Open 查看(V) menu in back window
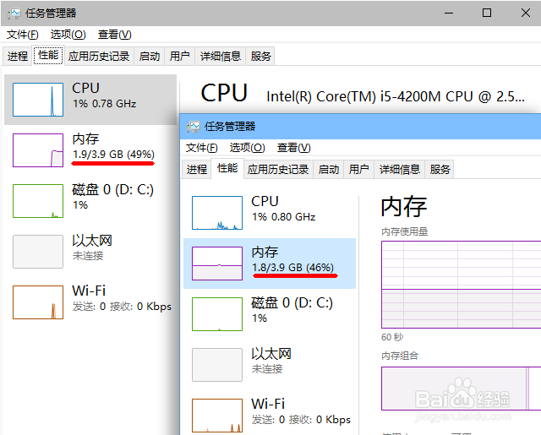This screenshot has height=435, width=541. (115, 35)
